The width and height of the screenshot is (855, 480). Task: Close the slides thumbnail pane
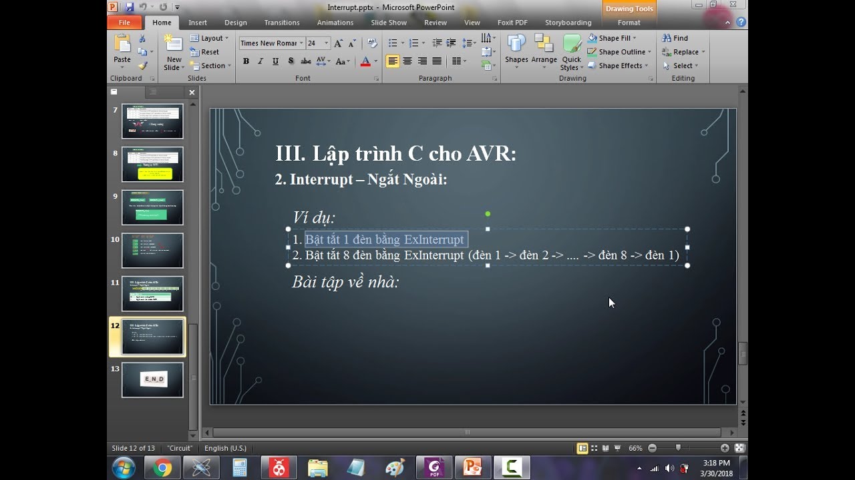click(x=192, y=93)
